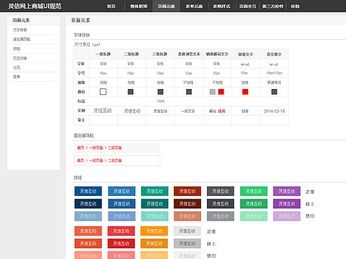Image resolution: width=346 pixels, height=259 pixels.
Task: Click the gray button in the second 移上 row
Action: click(187, 244)
